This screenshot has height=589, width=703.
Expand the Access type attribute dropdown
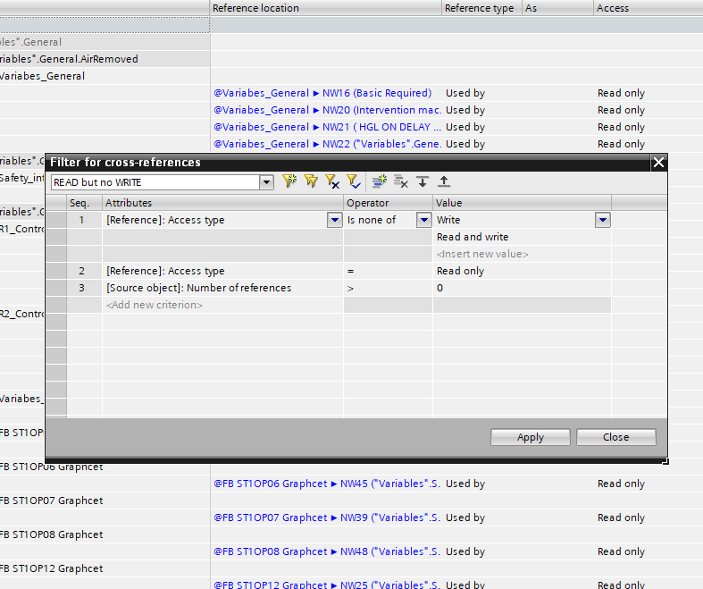[335, 220]
